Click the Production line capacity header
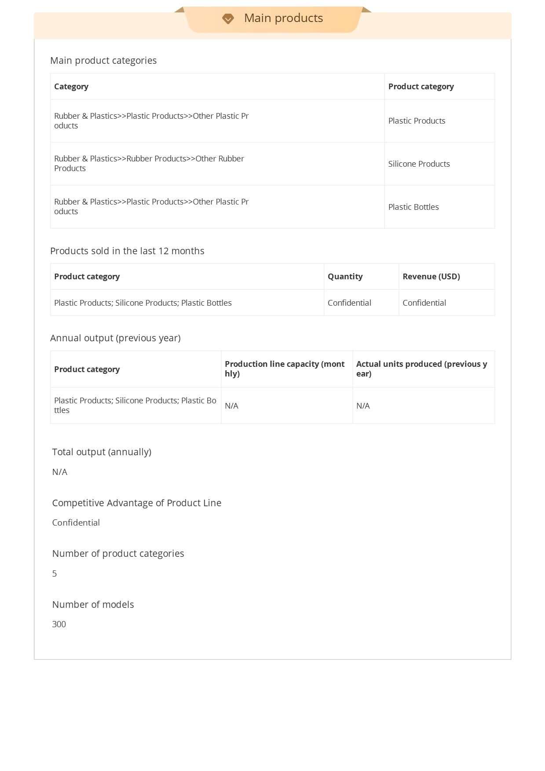 click(x=285, y=369)
